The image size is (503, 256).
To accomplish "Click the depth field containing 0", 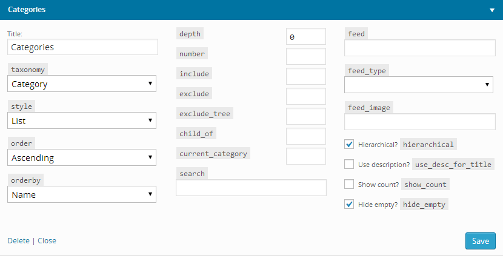I will point(305,36).
